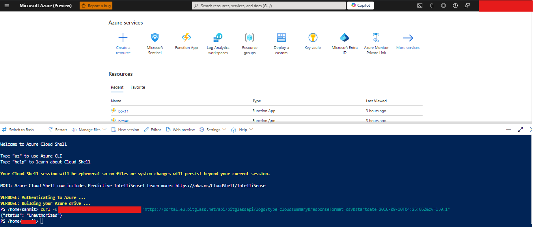Open Copilot

(361, 6)
